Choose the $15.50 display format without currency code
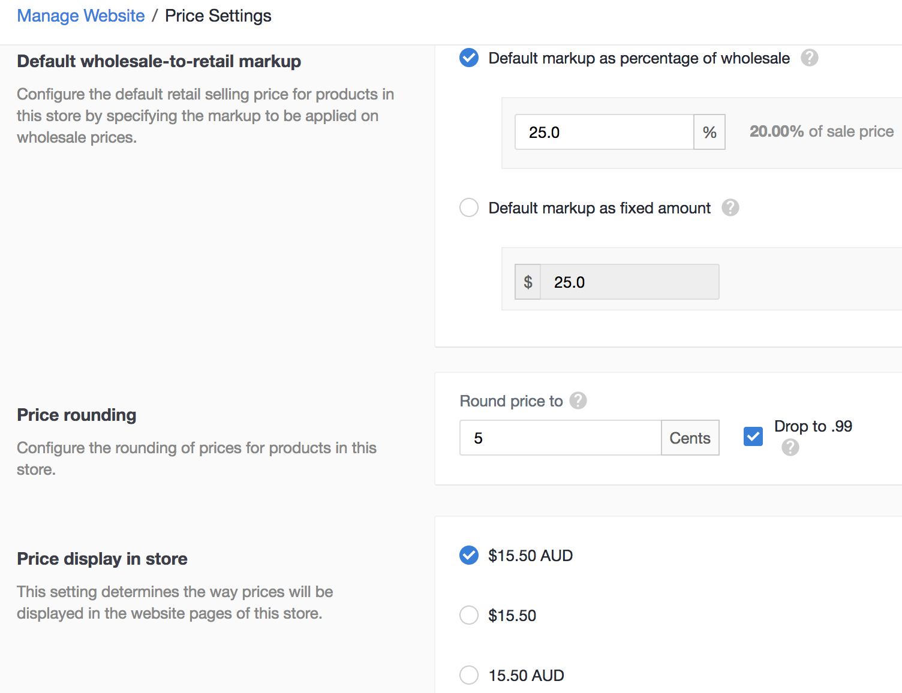This screenshot has width=902, height=693. pyautogui.click(x=469, y=616)
